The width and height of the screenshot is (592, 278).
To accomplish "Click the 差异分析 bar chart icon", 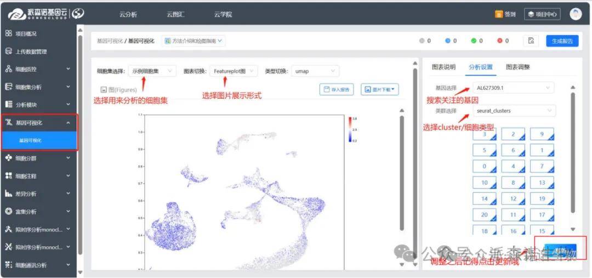I will tap(9, 194).
